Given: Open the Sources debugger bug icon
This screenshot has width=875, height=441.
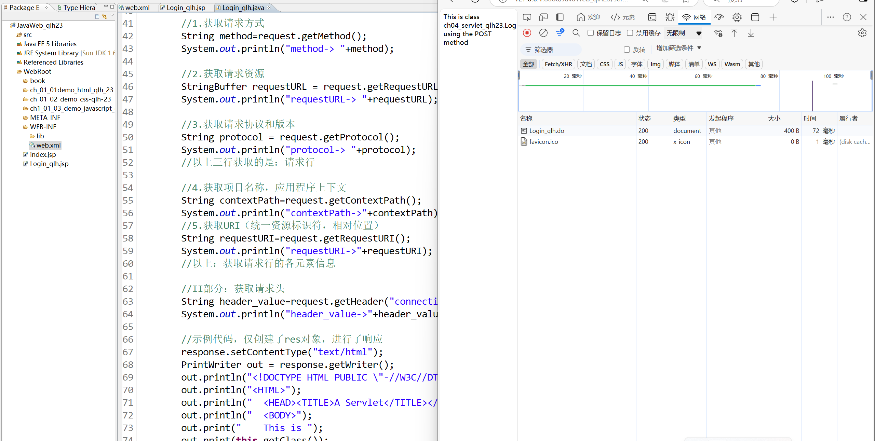Looking at the screenshot, I should pyautogui.click(x=670, y=17).
